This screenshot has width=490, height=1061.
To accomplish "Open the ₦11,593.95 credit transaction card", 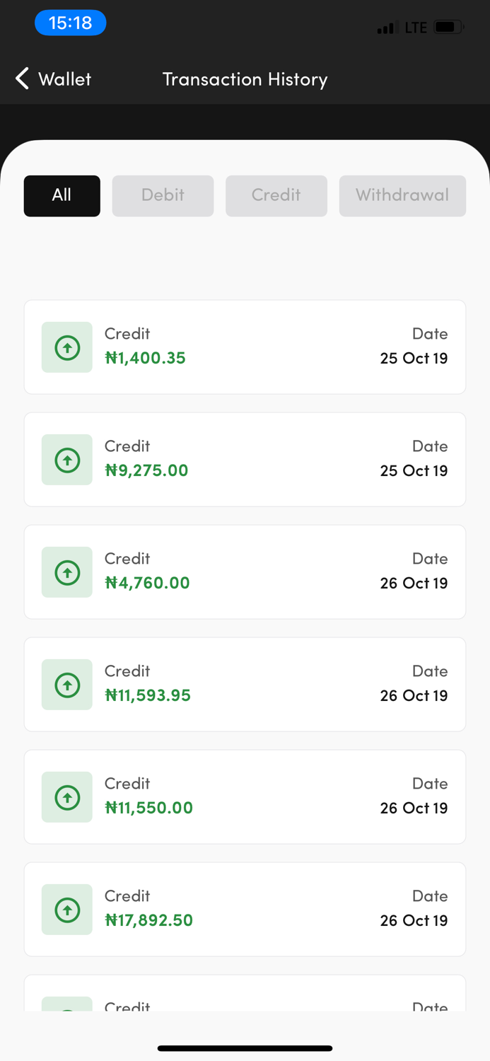I will click(x=245, y=685).
